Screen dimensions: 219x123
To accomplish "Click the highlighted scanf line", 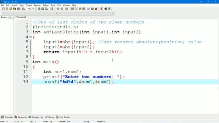I will click(126, 82).
